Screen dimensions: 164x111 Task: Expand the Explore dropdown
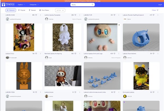click(21, 5)
